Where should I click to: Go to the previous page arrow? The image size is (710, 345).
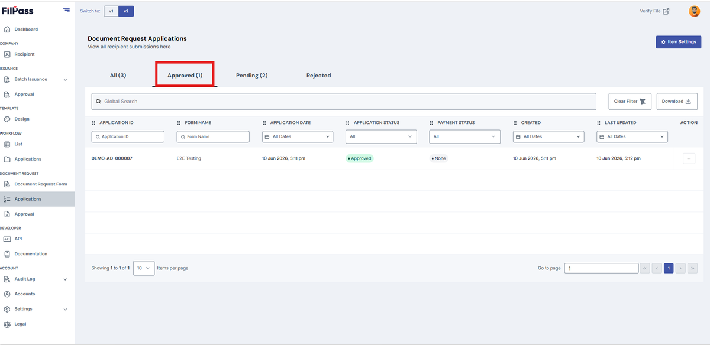[657, 268]
